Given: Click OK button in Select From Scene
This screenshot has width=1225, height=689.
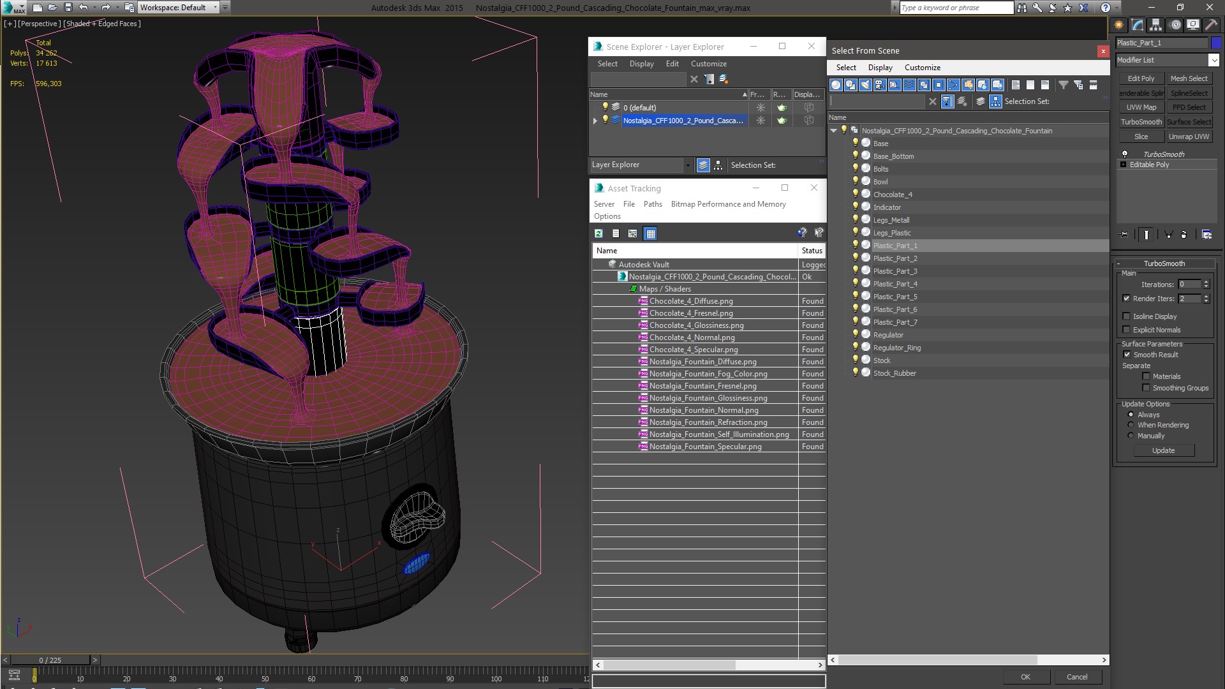Looking at the screenshot, I should [1025, 677].
